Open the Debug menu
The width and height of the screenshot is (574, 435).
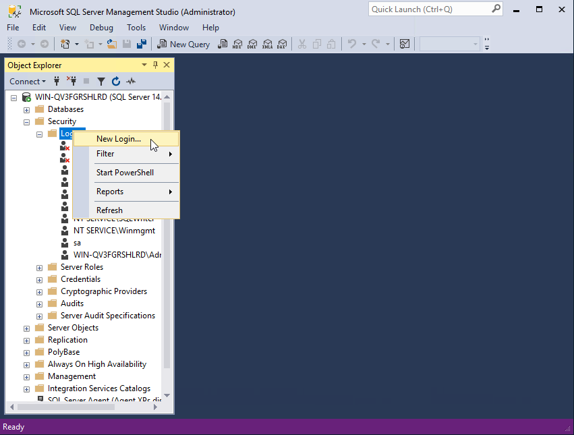point(101,28)
